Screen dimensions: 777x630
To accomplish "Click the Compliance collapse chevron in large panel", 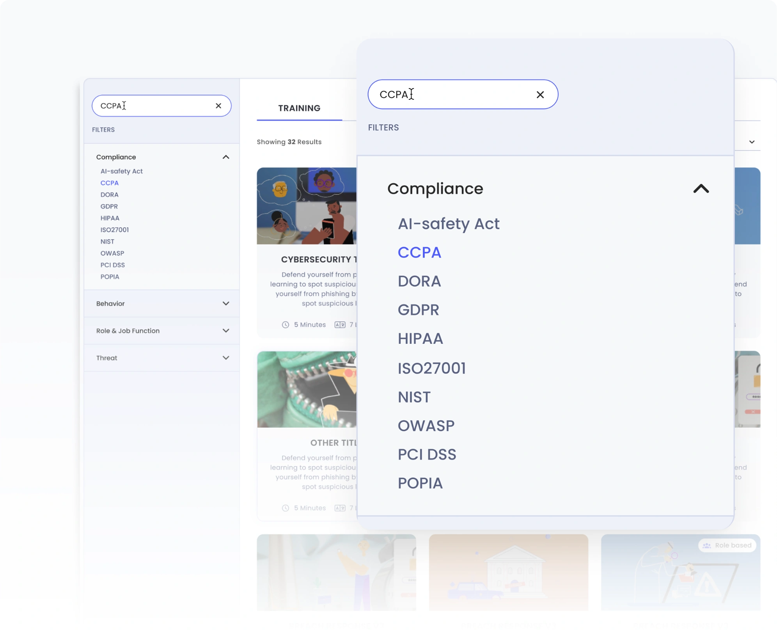I will pyautogui.click(x=700, y=188).
